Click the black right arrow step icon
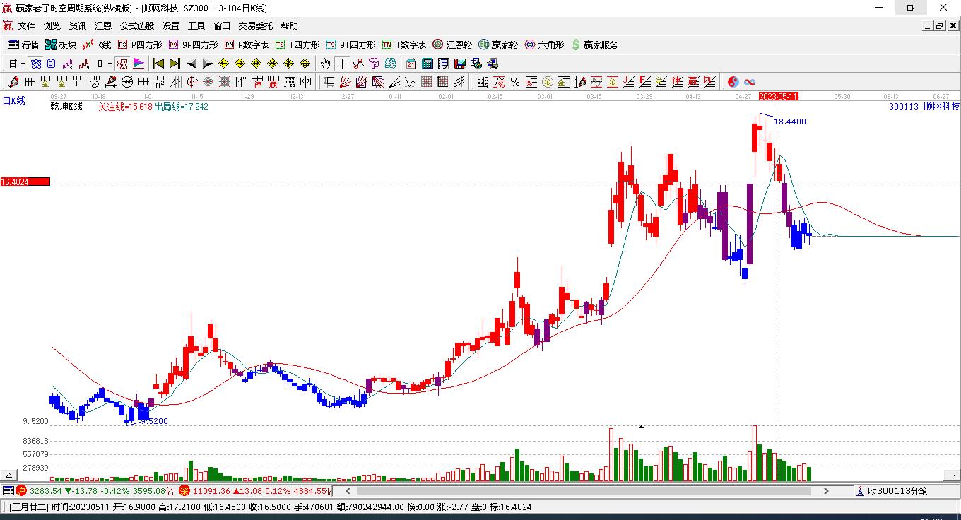Viewport: 961px width, 520px height. (208, 64)
